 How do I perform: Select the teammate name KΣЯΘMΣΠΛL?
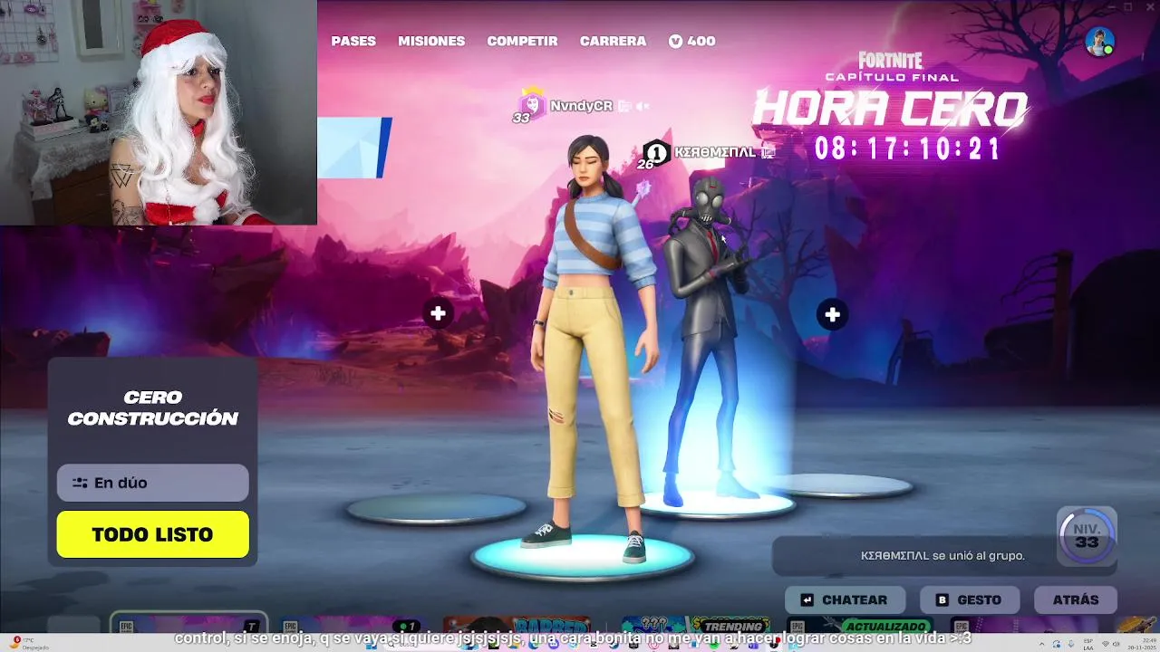point(715,152)
